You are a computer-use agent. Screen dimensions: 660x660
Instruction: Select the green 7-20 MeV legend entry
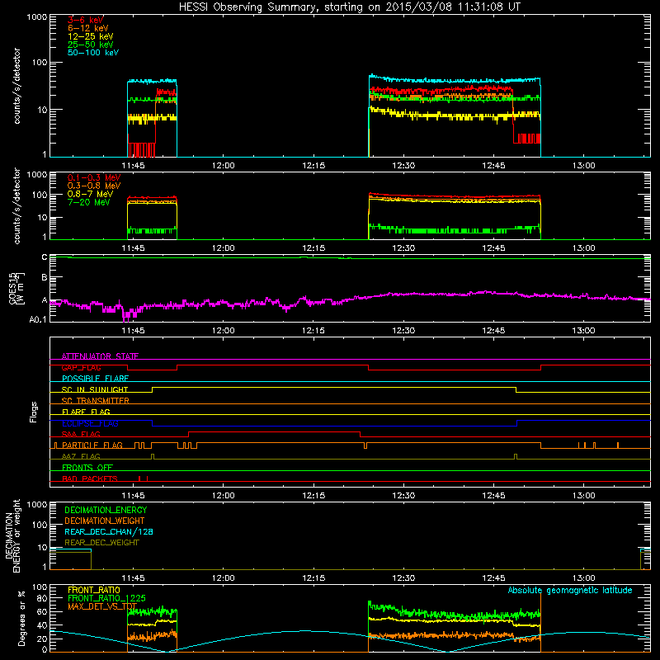coord(88,202)
